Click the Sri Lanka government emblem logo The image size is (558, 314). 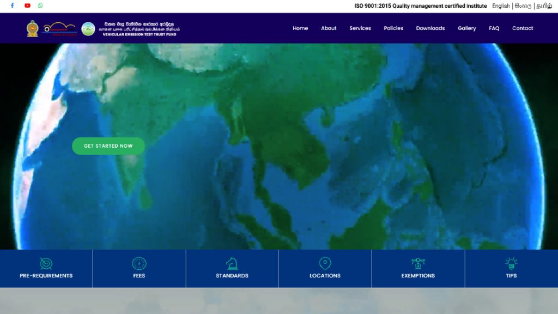[32, 28]
